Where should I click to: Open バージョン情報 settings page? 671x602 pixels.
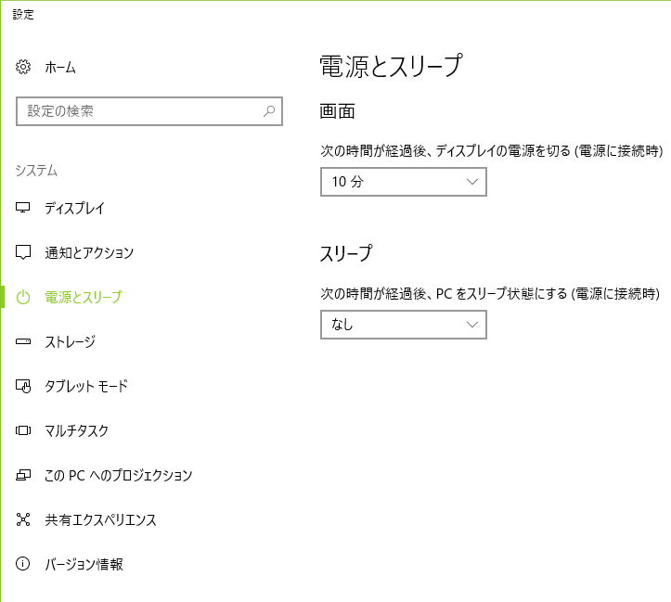pos(84,564)
